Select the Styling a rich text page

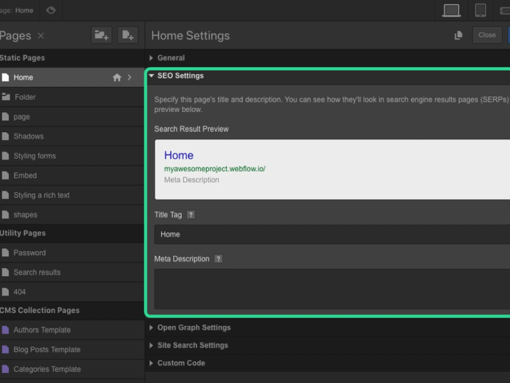72,195
